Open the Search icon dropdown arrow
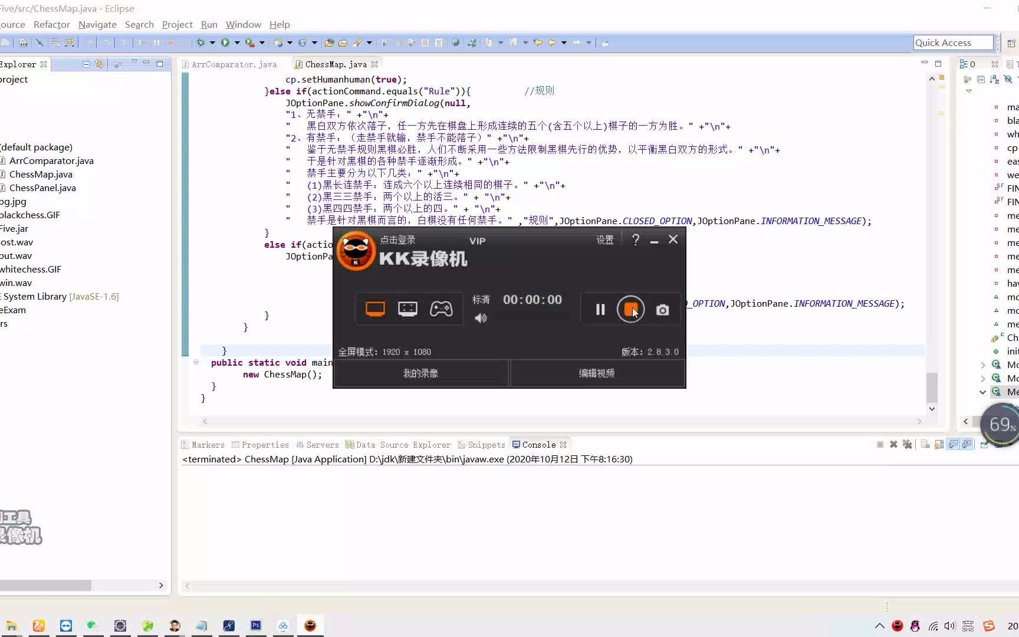 pos(369,42)
